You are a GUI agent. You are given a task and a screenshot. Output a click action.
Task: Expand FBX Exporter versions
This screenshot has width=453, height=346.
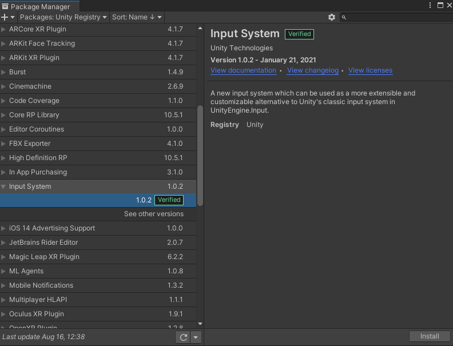[3, 144]
